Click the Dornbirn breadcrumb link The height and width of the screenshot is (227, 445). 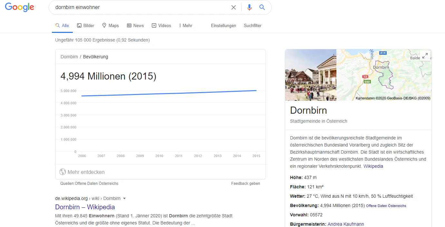(x=69, y=57)
